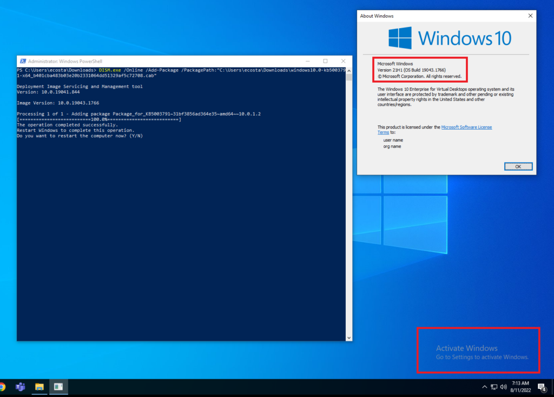Open Google Chrome from the taskbar

click(x=2, y=387)
